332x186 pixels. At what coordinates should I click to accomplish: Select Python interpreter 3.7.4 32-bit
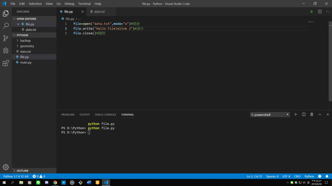pyautogui.click(x=16, y=176)
